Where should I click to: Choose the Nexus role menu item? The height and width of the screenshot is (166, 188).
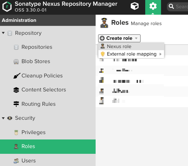tap(131, 46)
